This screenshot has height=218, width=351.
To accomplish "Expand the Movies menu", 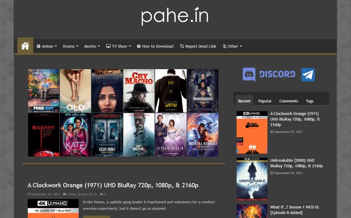I will (92, 46).
